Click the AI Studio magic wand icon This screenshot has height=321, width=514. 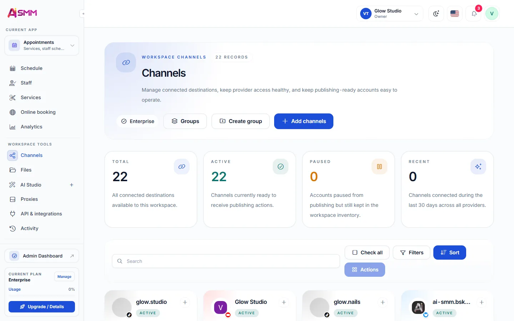point(12,185)
